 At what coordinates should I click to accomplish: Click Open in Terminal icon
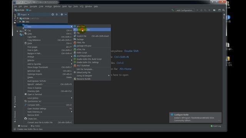(x=26, y=94)
